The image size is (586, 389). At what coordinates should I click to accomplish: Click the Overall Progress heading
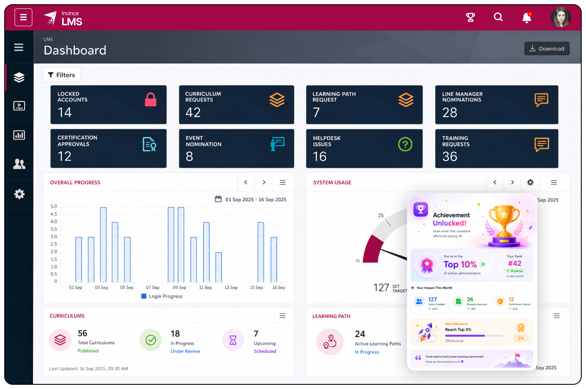75,183
